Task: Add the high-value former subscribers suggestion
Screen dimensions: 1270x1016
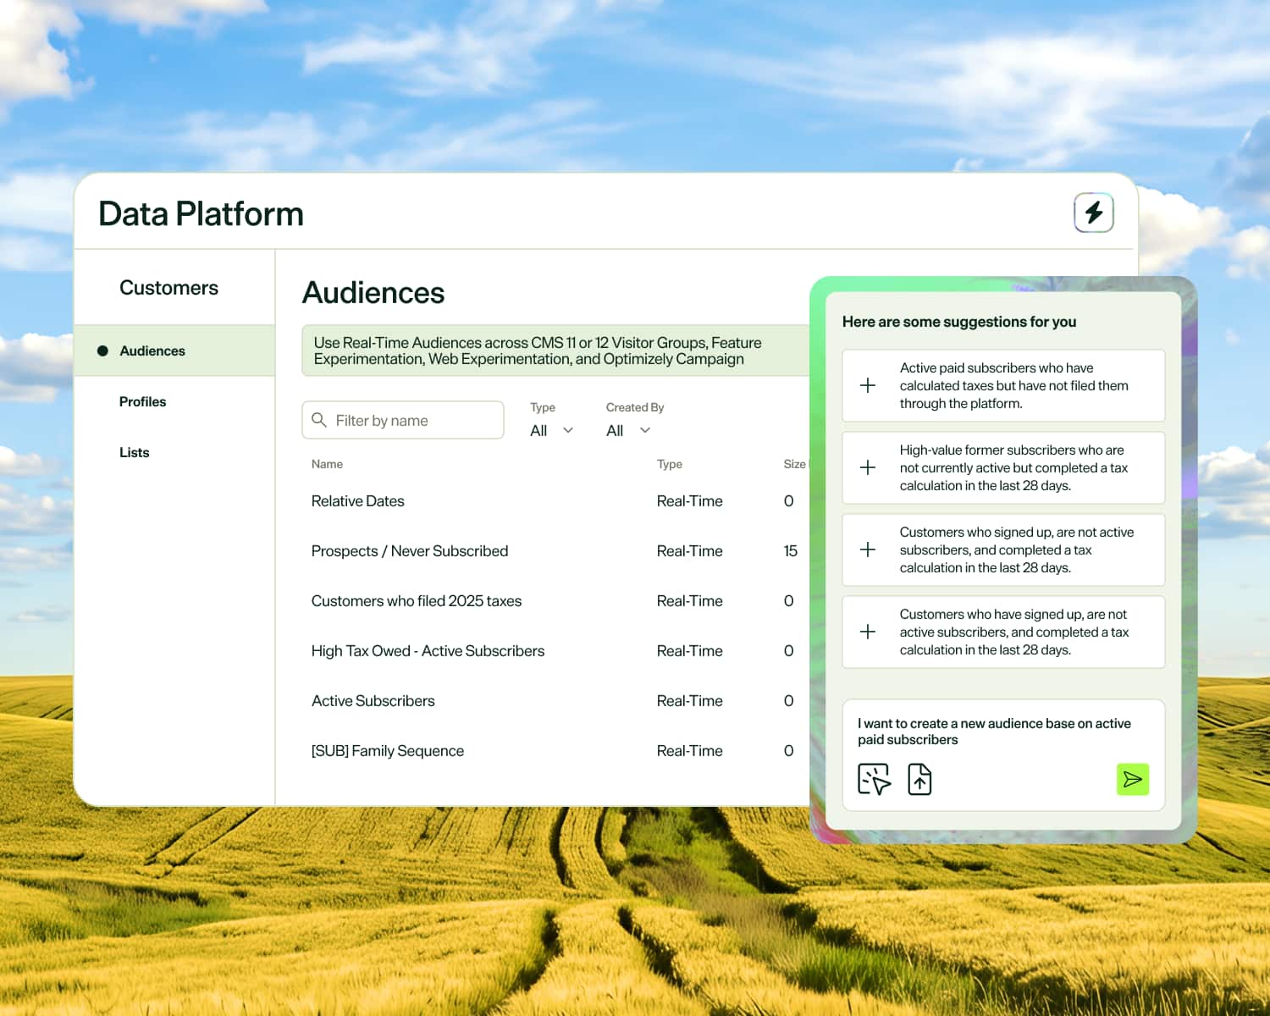Action: point(1003,467)
